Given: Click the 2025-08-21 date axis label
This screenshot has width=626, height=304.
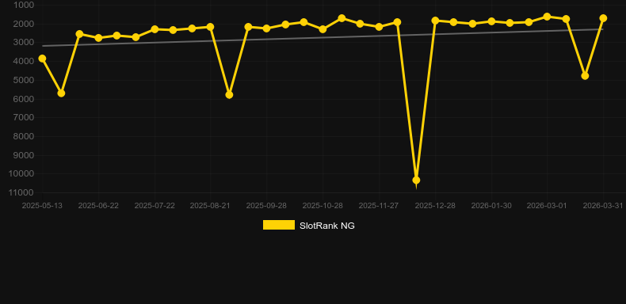Looking at the screenshot, I should (210, 206).
